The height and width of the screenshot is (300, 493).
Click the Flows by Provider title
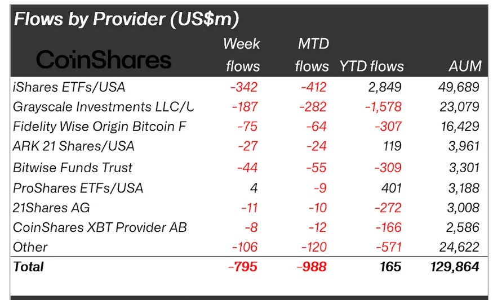pos(126,19)
